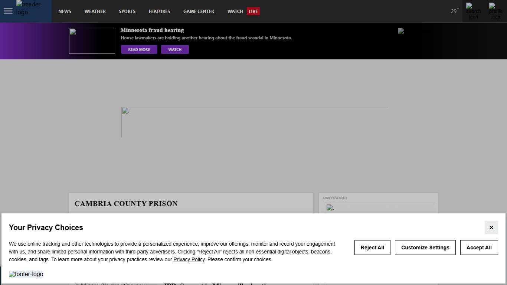Click the footer logo in privacy banner
The image size is (507, 285).
[x=26, y=274]
